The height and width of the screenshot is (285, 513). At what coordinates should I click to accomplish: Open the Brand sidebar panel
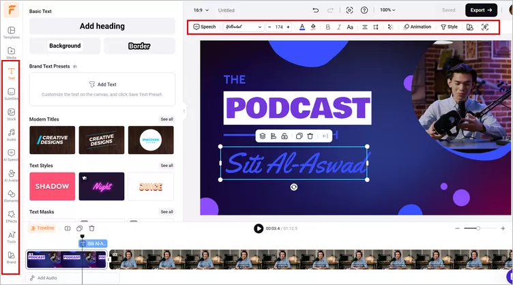[11, 257]
